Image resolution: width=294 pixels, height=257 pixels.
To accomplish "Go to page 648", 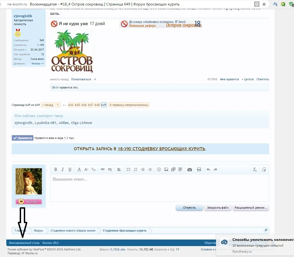I will 97,105.
